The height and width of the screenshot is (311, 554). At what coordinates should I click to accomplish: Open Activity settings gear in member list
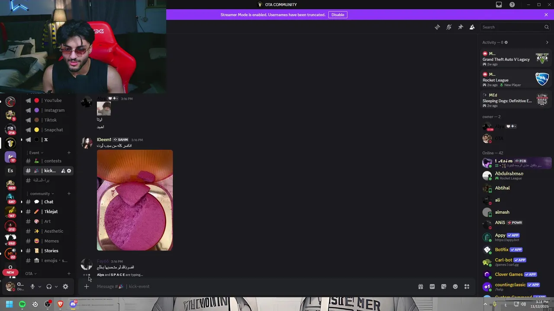tap(506, 42)
